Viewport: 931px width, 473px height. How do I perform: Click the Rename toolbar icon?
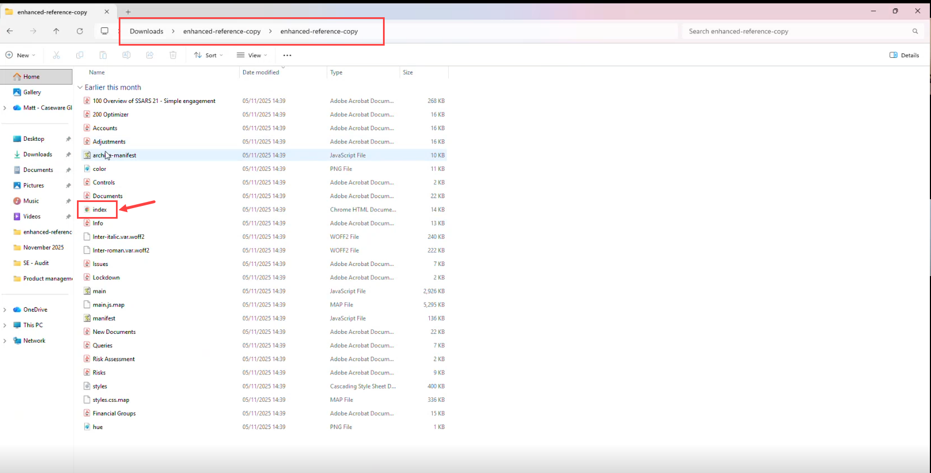point(127,55)
